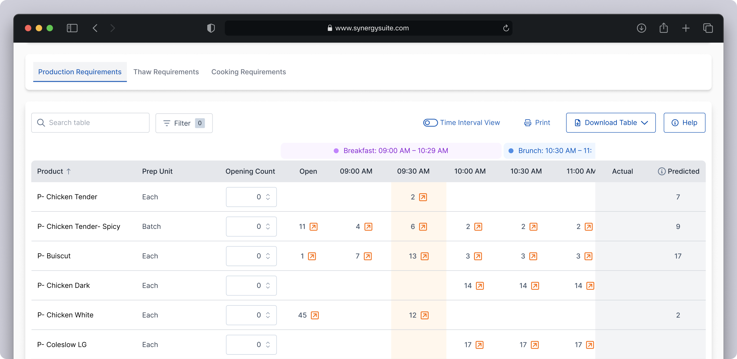Switch to Thaw Requirements tab
The height and width of the screenshot is (359, 737).
point(166,72)
